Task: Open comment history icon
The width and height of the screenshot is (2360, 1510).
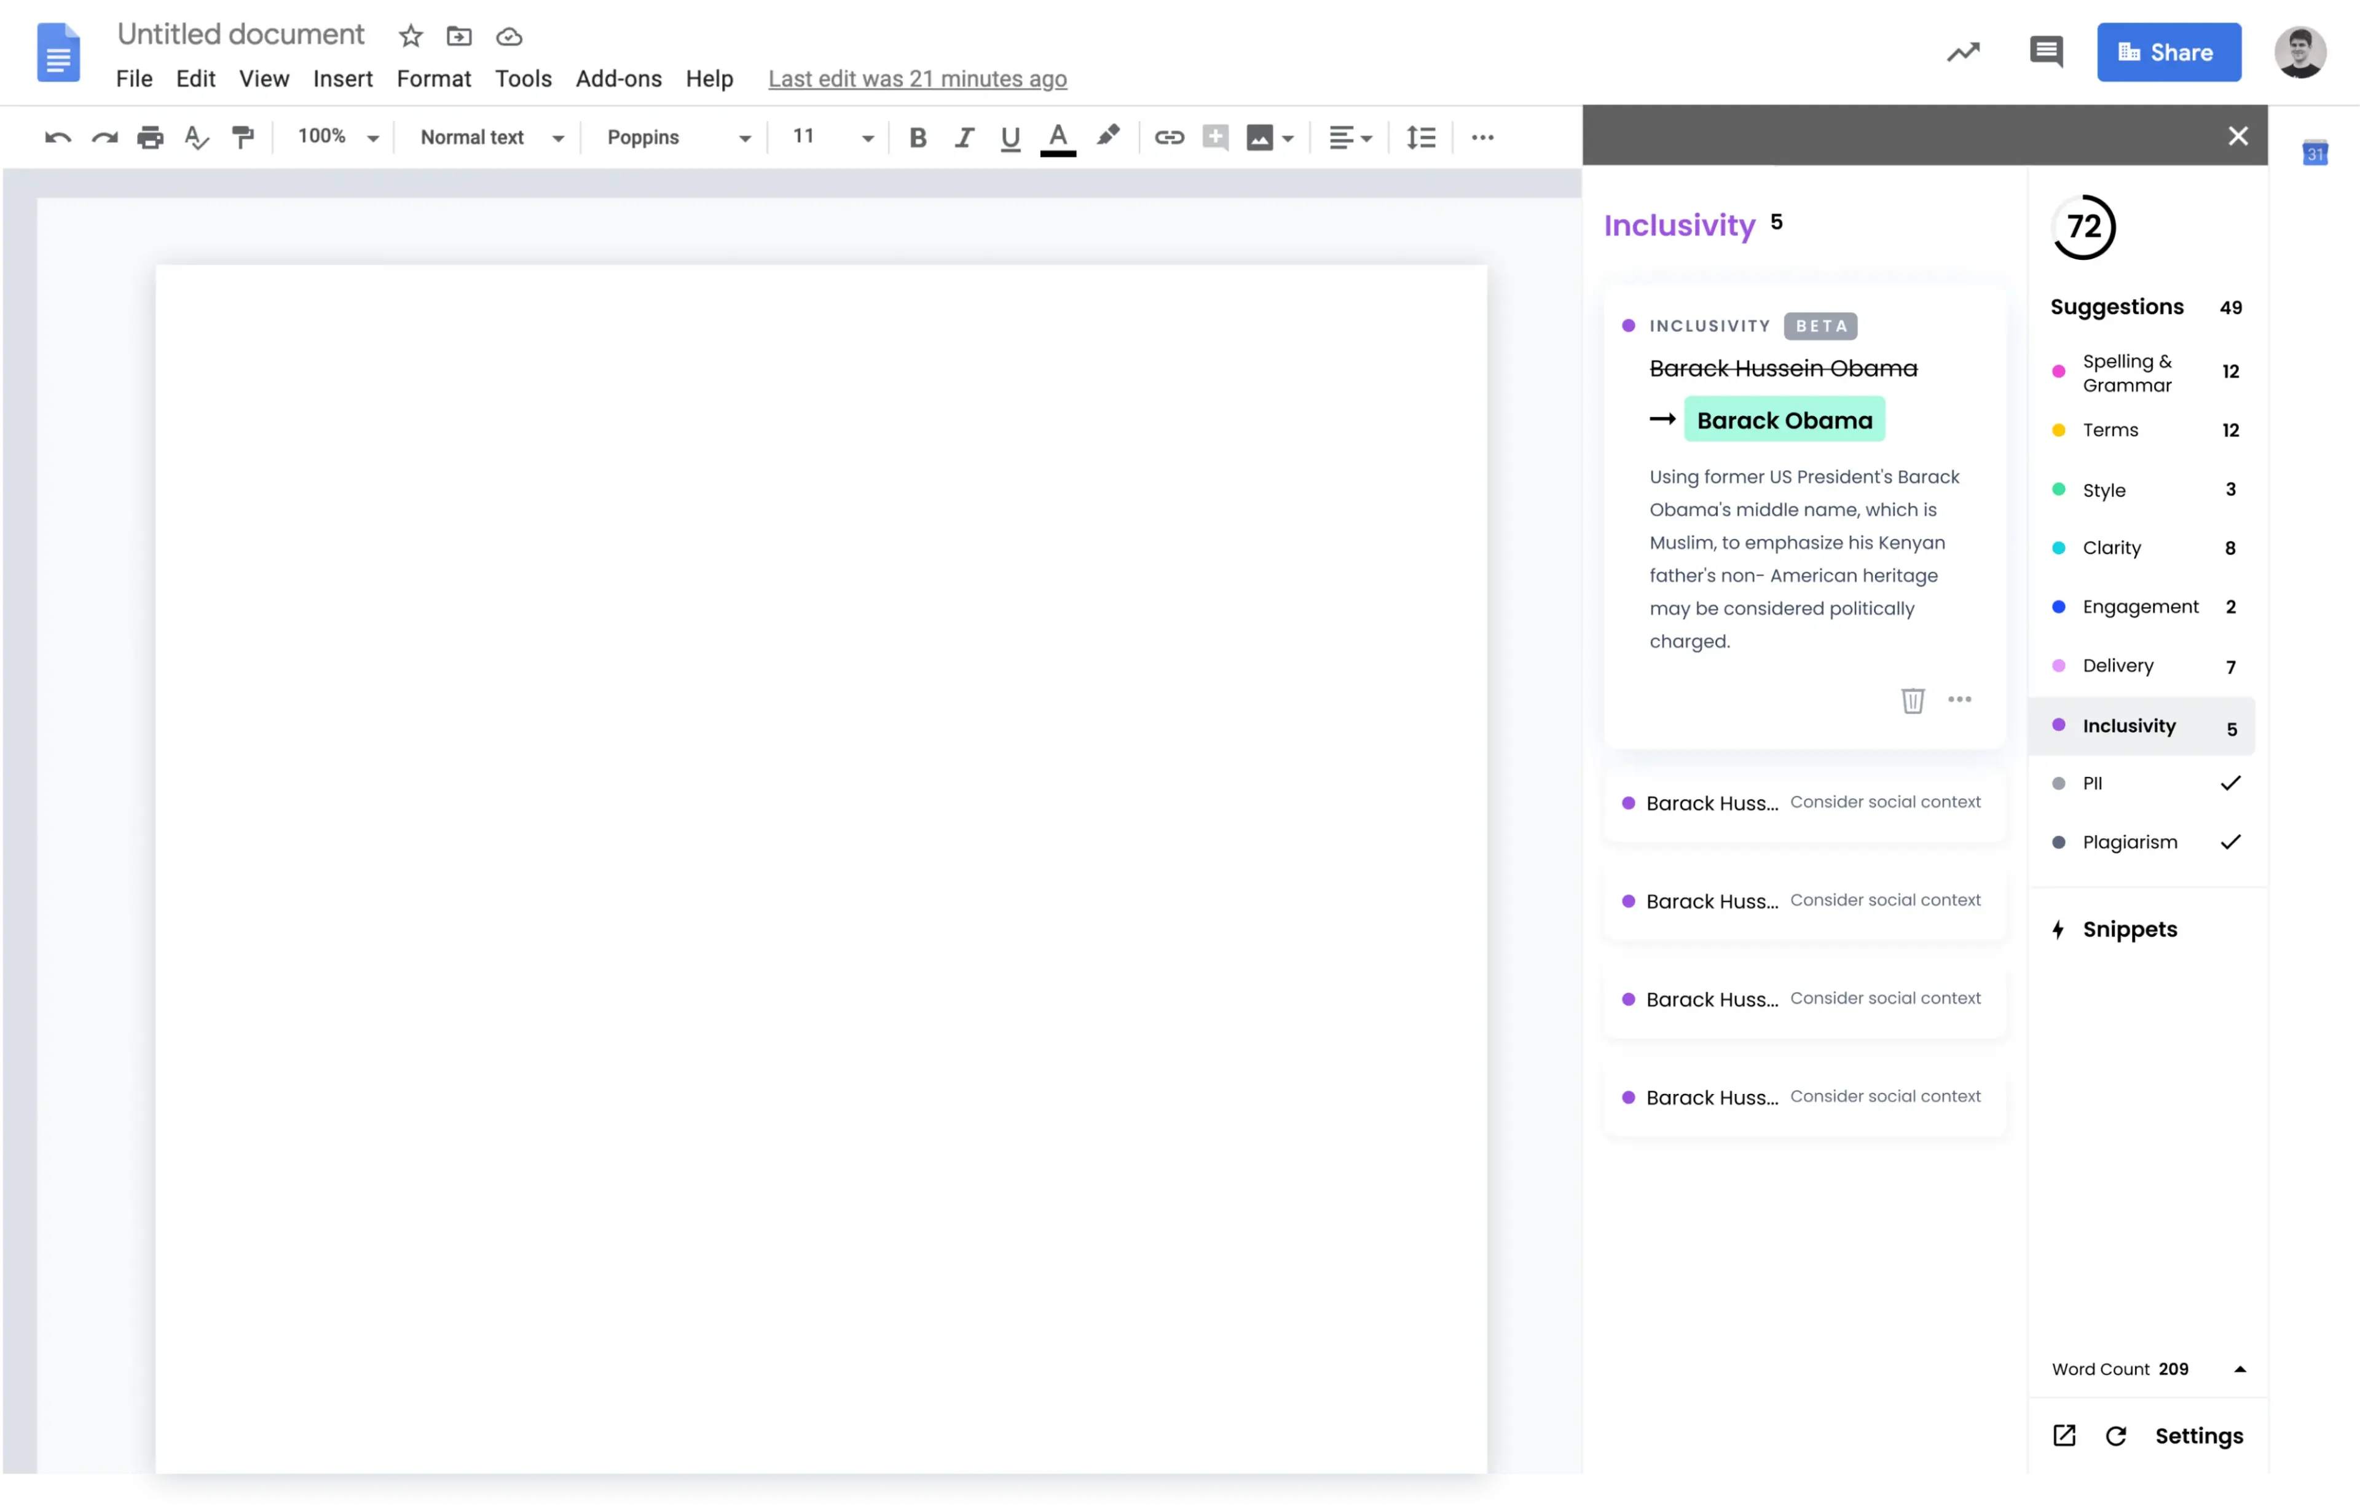Action: coord(2045,52)
